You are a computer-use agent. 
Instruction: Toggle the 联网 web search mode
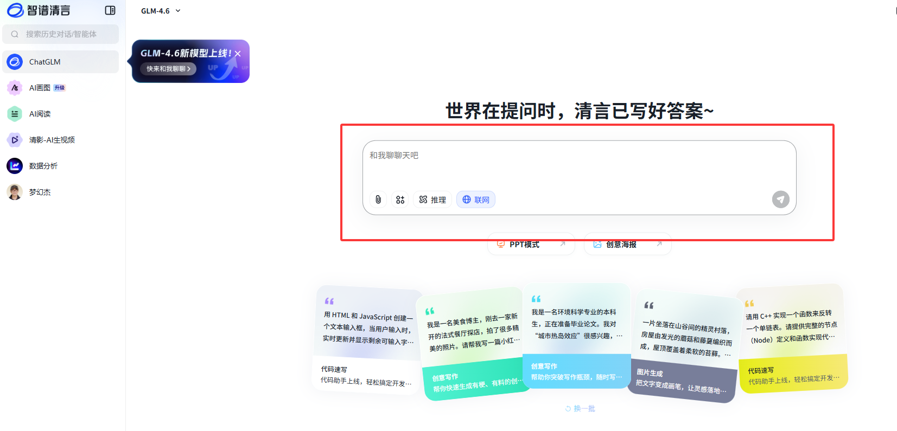[476, 200]
